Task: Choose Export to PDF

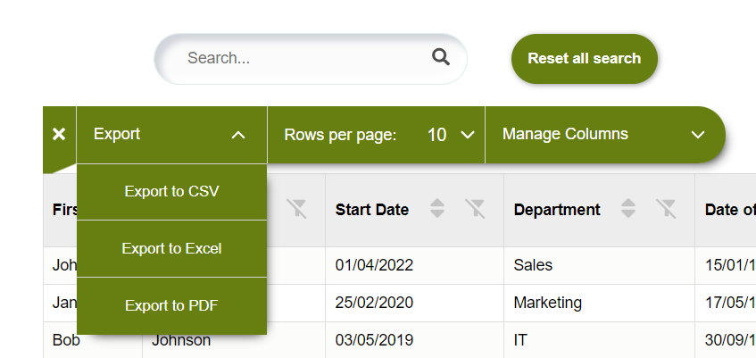Action: pos(171,305)
